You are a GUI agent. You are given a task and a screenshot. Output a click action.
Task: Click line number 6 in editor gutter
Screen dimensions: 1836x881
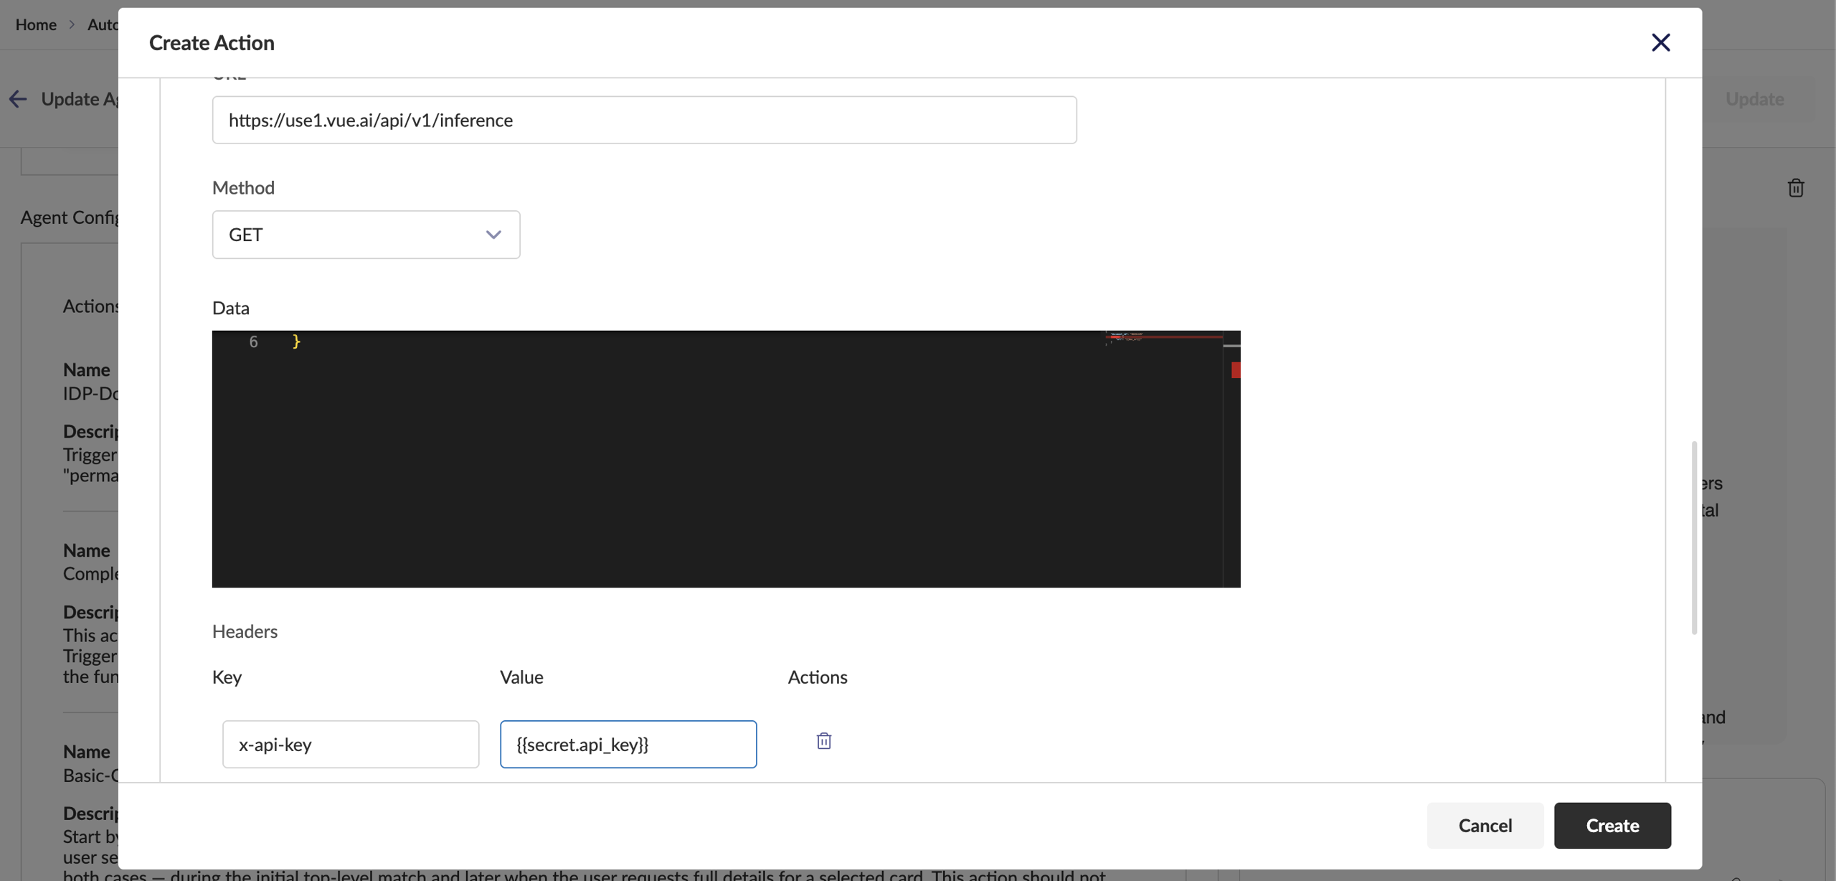click(253, 342)
